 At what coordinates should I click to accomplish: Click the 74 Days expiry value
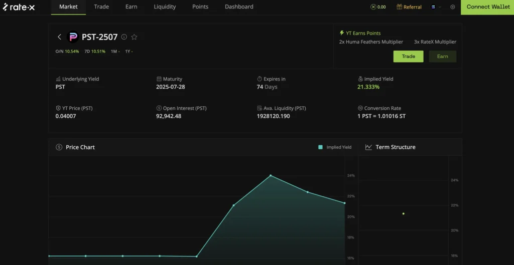pos(267,87)
